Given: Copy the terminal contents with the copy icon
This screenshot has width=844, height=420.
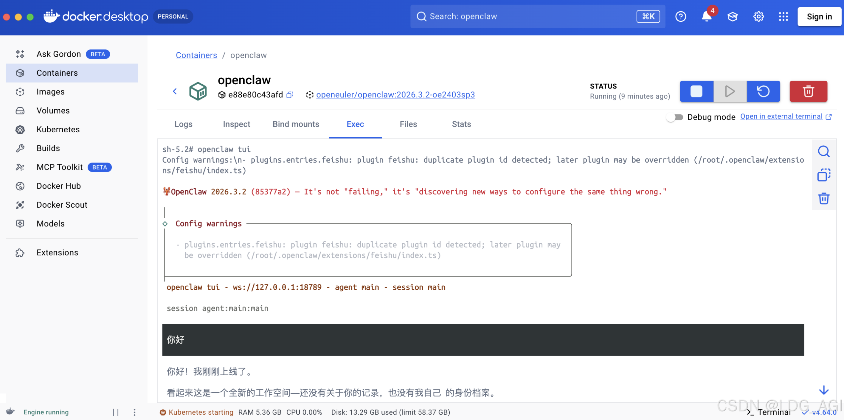Looking at the screenshot, I should tap(824, 175).
